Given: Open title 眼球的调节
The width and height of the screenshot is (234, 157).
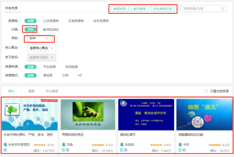Looking at the screenshot, I should tap(128, 135).
